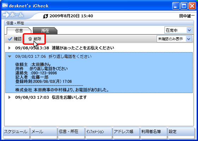This screenshot has height=141, width=198.
Task: Click the Home arrow icon
Action: [x=6, y=15]
